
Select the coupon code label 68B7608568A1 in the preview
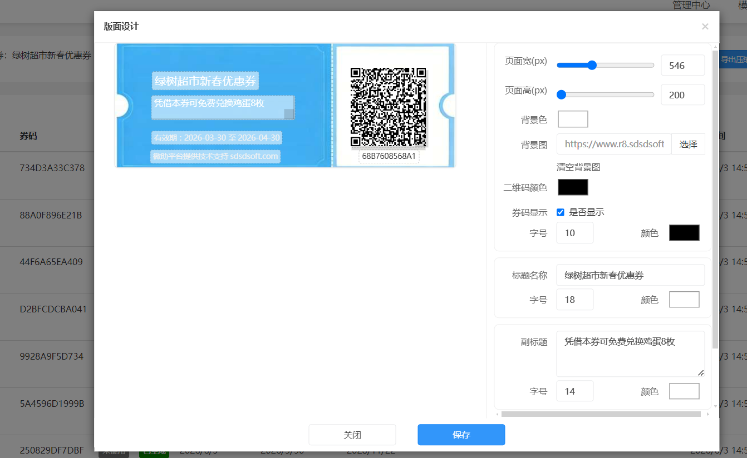point(389,156)
